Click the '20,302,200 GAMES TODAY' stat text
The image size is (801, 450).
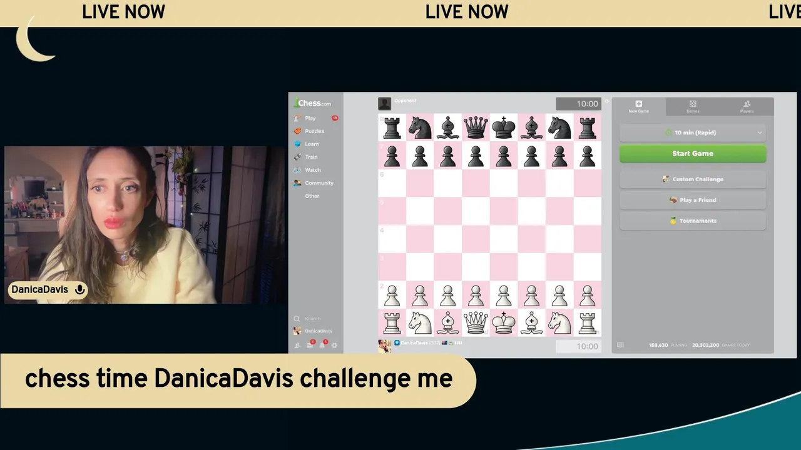(x=720, y=345)
